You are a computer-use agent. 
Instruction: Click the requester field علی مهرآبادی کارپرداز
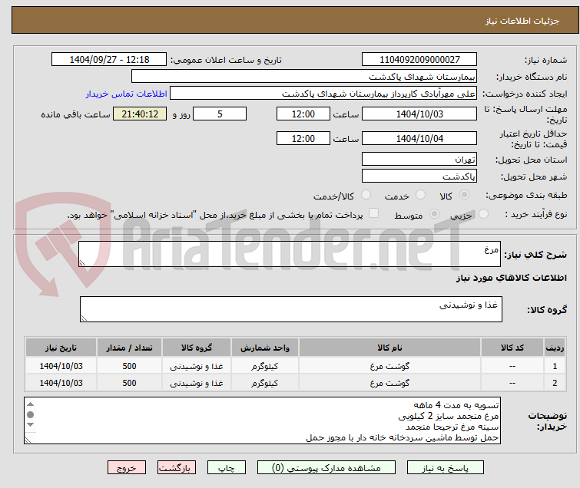(x=323, y=94)
